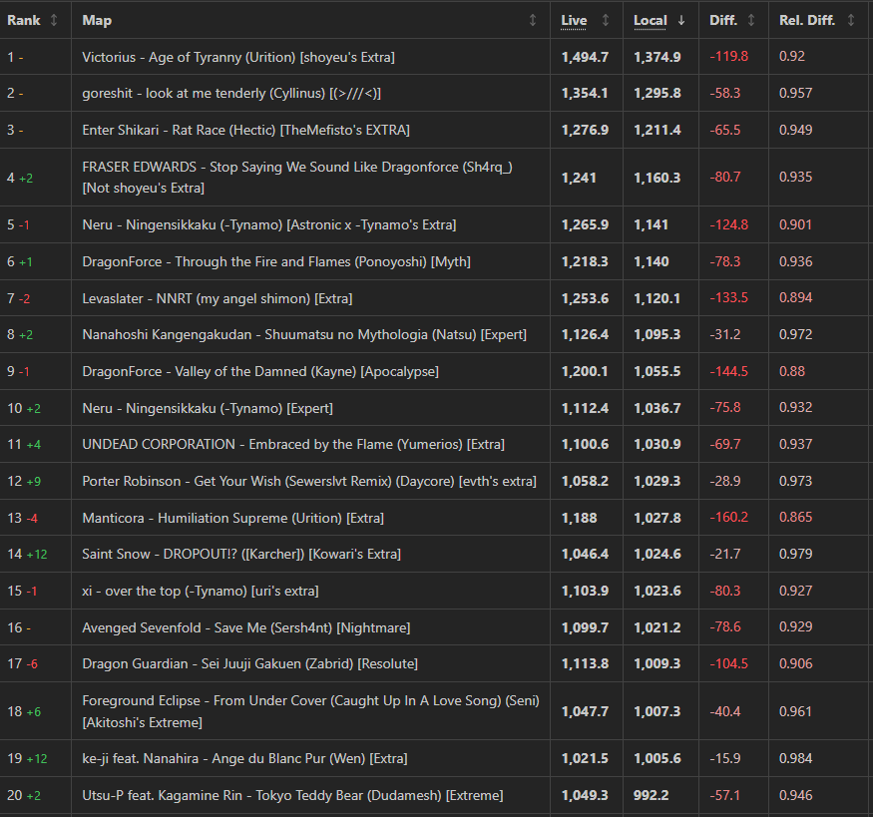Select Foreground Eclipse - From Under Cover map
Image resolution: width=873 pixels, height=817 pixels.
coord(310,711)
